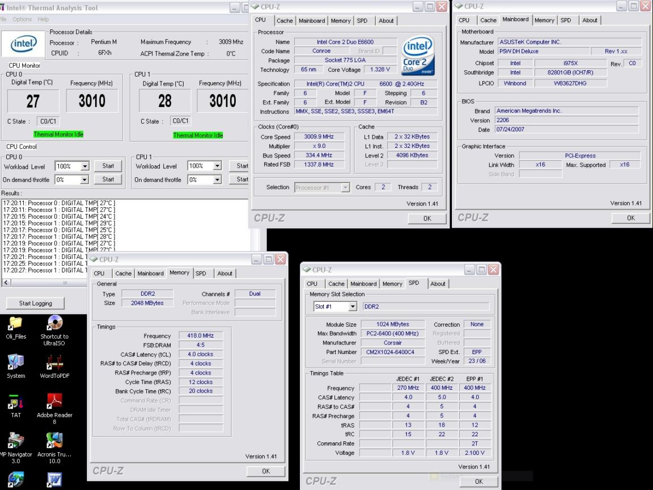Viewport: 653px width, 490px height.
Task: Open the Options menu in the Thermal Analysis Tool
Action: [22, 19]
